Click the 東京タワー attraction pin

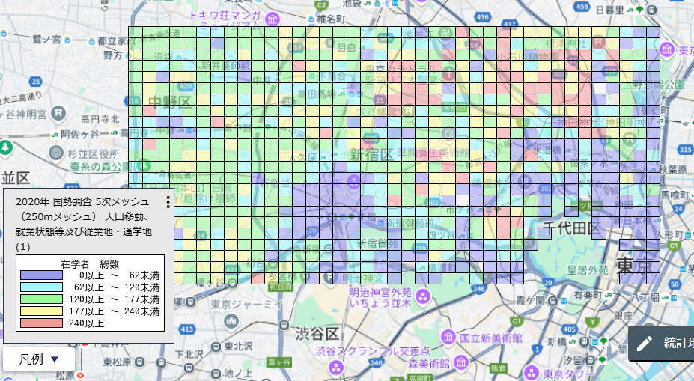[531, 373]
